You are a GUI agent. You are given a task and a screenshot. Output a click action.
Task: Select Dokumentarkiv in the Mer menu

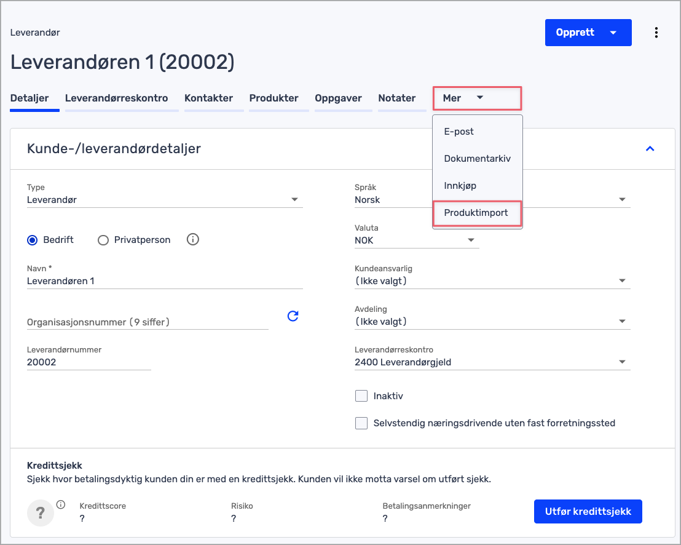pyautogui.click(x=477, y=159)
